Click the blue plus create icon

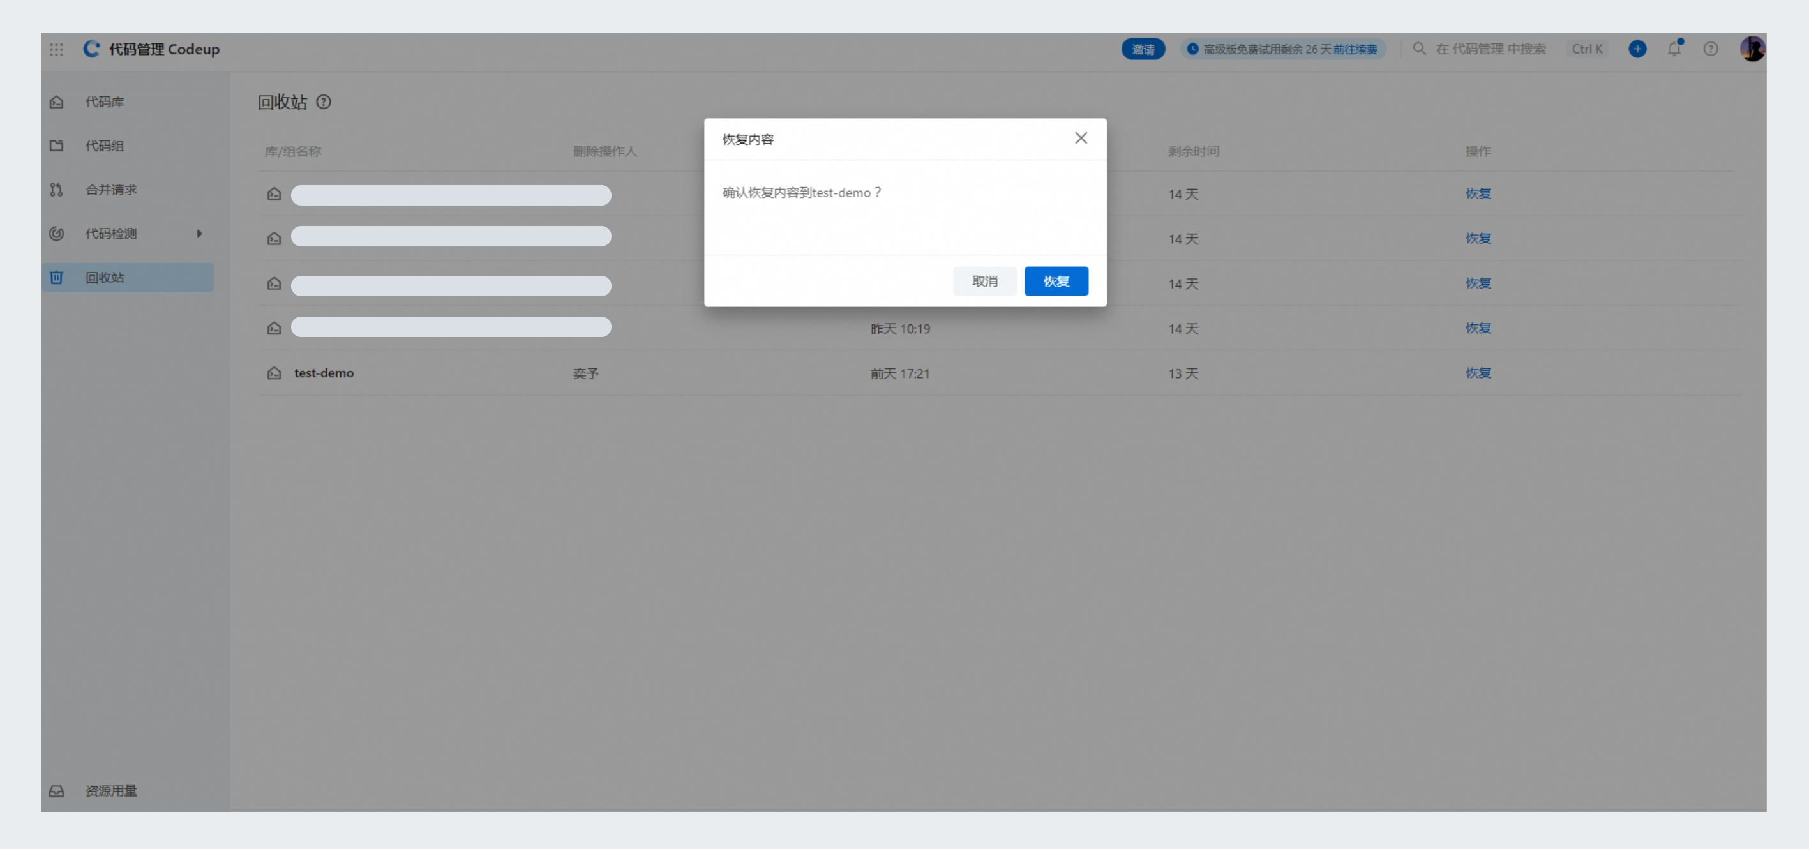click(x=1637, y=49)
